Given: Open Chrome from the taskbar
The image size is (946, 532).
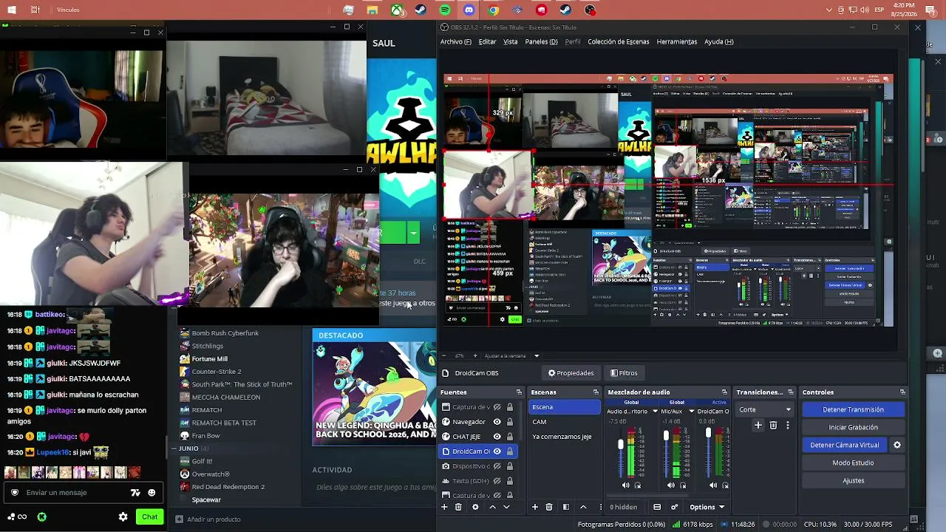Looking at the screenshot, I should [x=494, y=10].
